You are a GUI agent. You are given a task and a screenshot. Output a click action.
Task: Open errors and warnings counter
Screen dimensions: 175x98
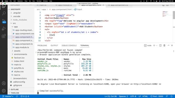(25, 96)
